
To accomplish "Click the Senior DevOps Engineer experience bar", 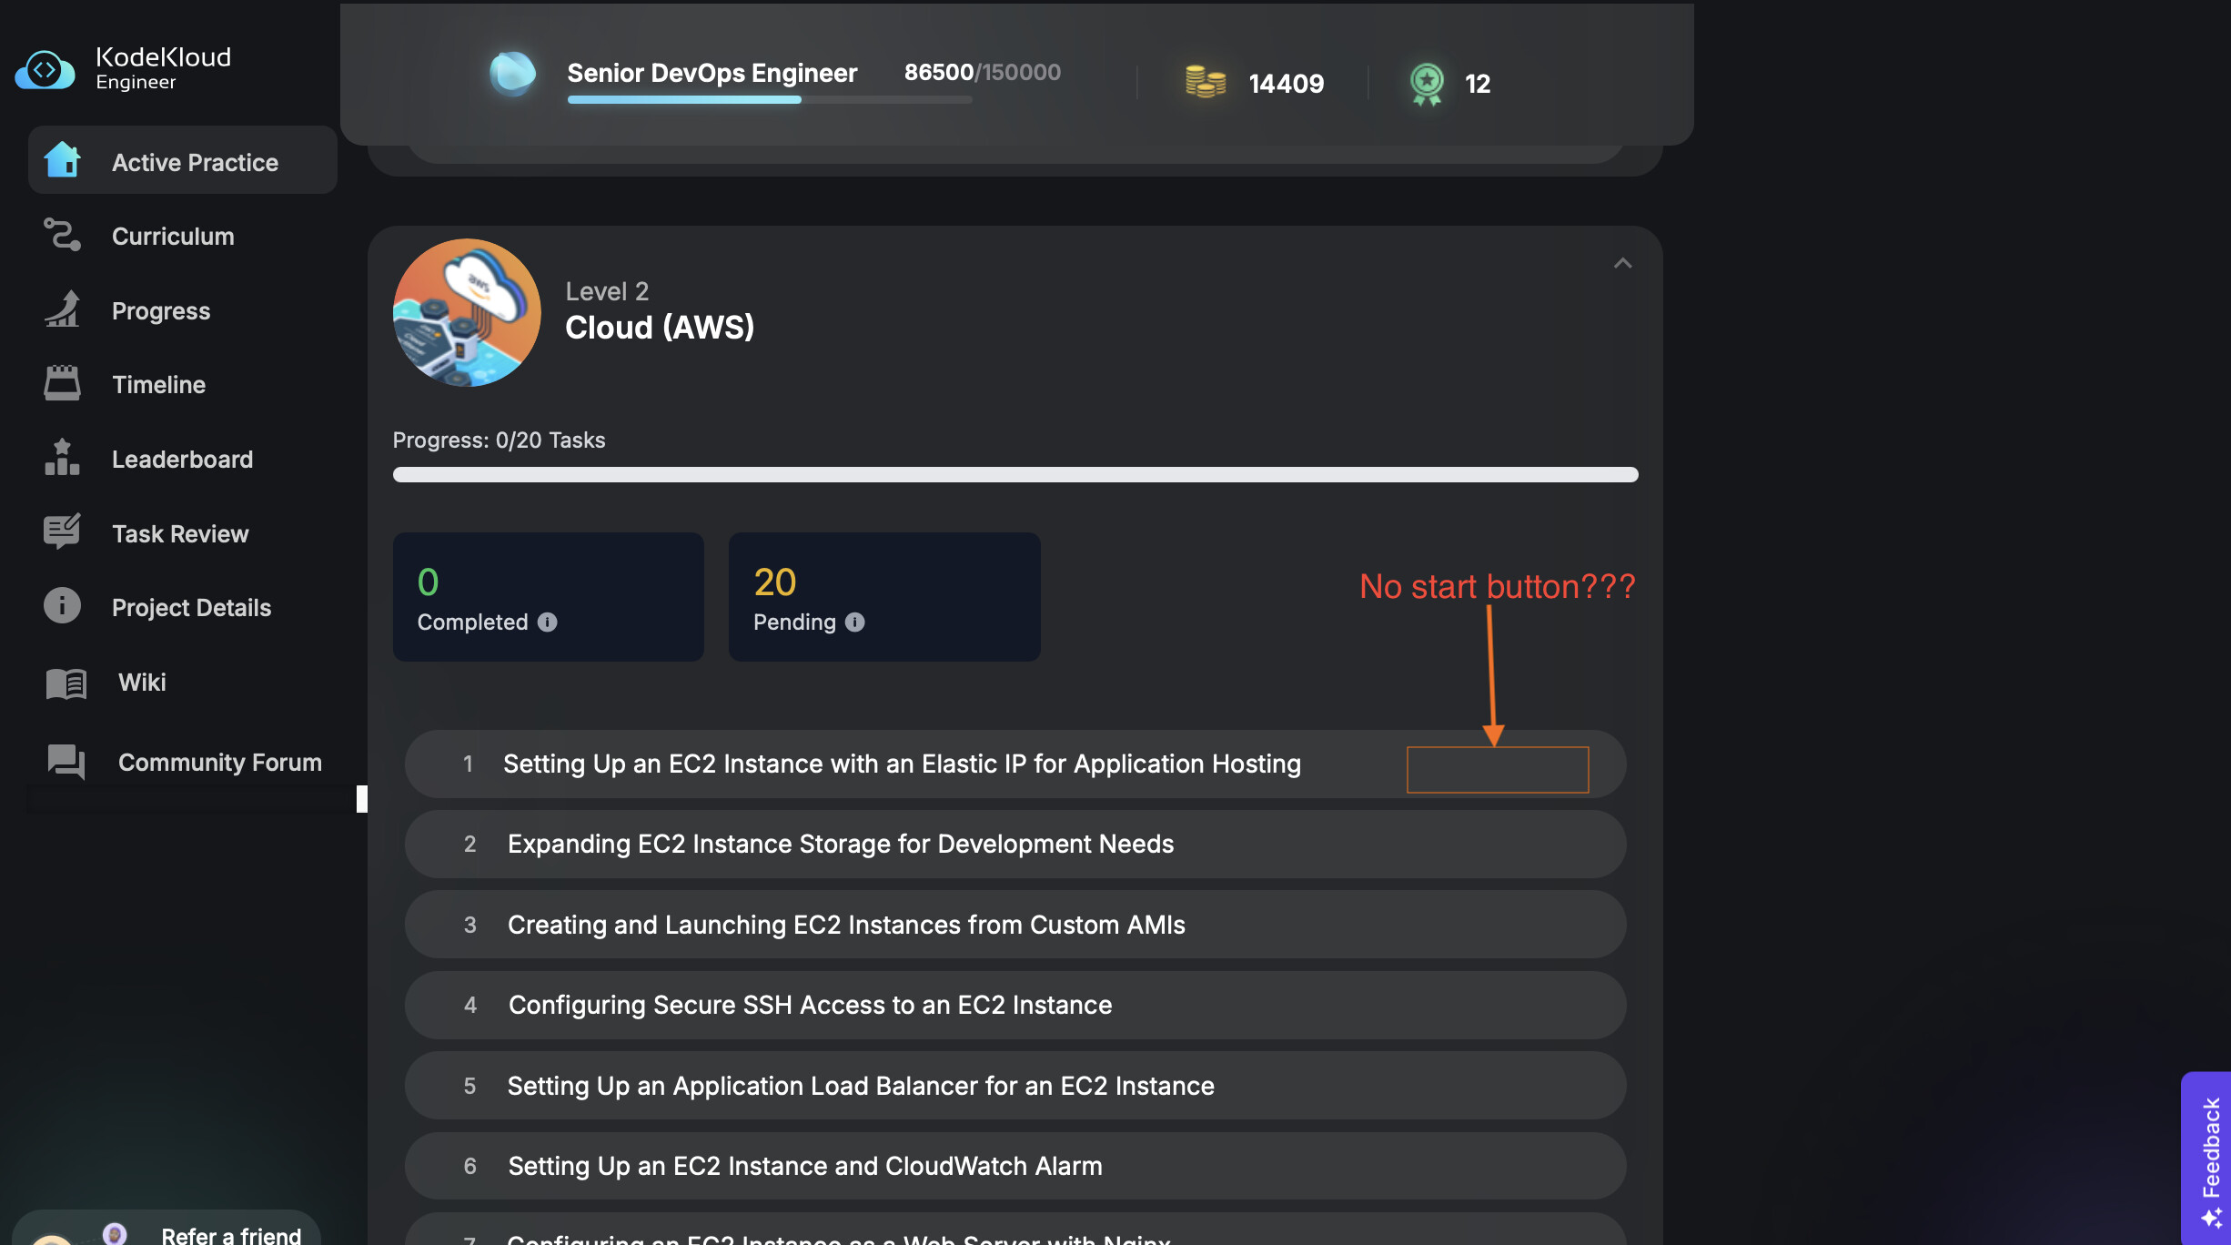I will [x=769, y=99].
